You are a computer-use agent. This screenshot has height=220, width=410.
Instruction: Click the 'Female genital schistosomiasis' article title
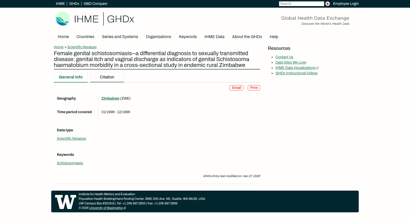pos(151,59)
